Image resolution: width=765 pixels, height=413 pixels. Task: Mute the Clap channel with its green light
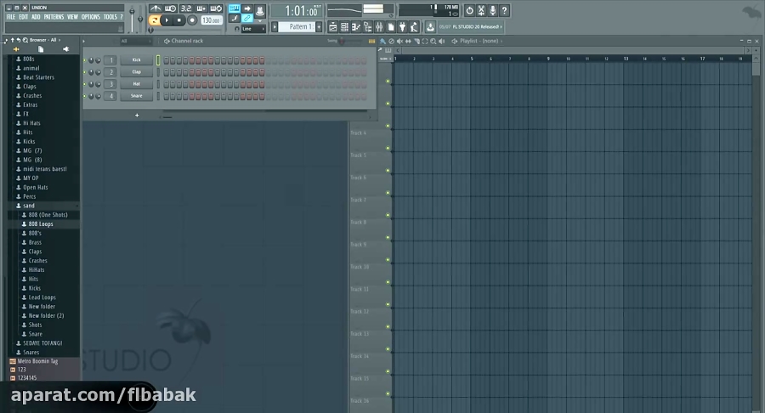click(85, 72)
